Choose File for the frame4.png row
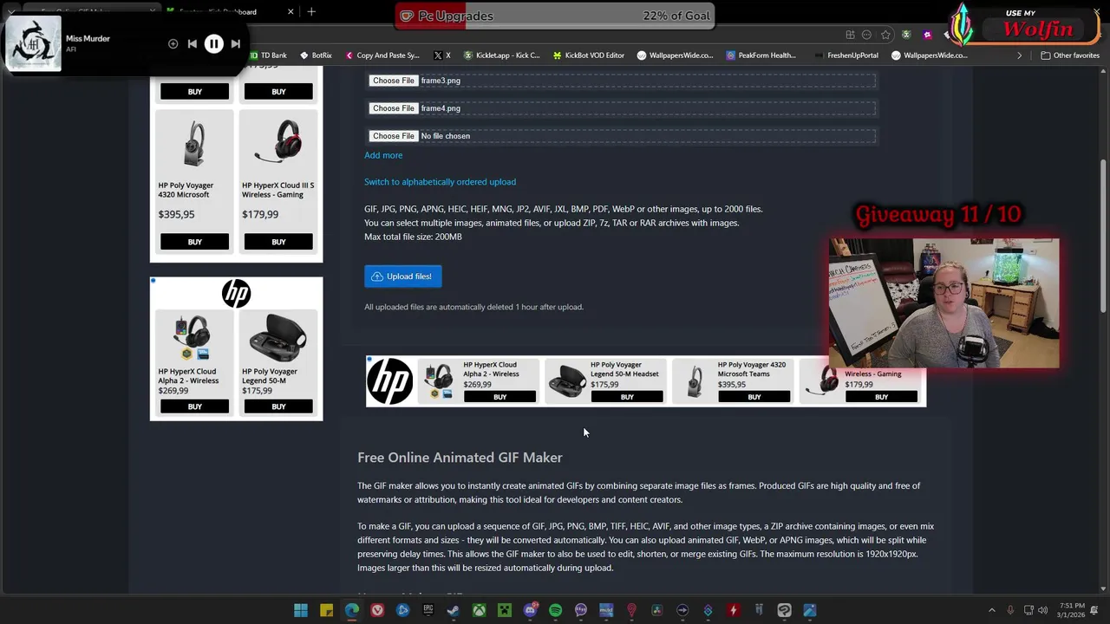Viewport: 1110px width, 624px height. [x=394, y=108]
